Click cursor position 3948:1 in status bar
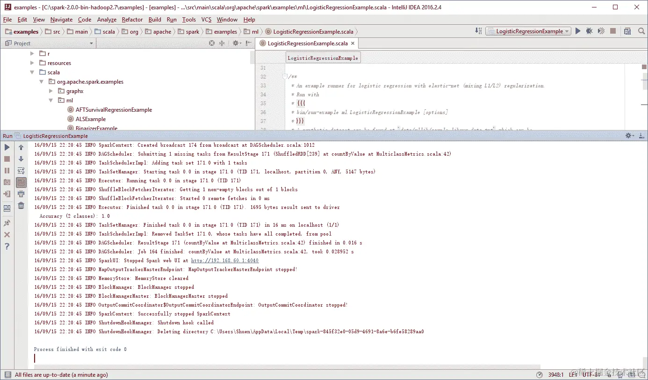 click(x=555, y=375)
